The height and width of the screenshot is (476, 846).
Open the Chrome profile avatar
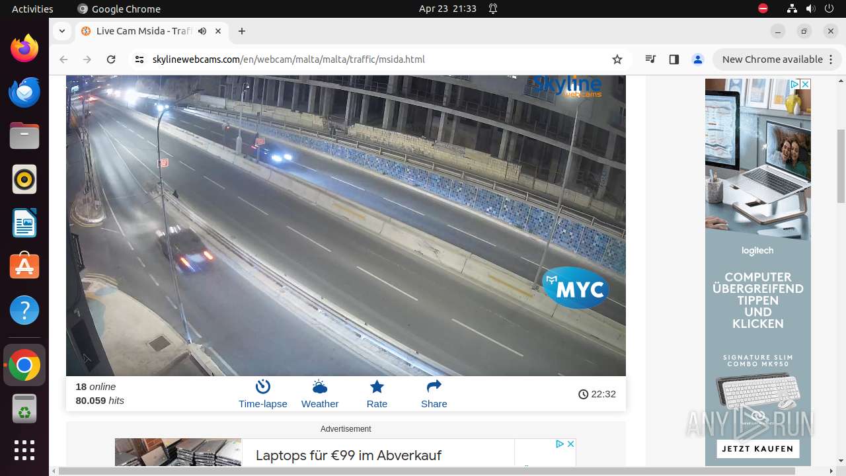coord(698,59)
